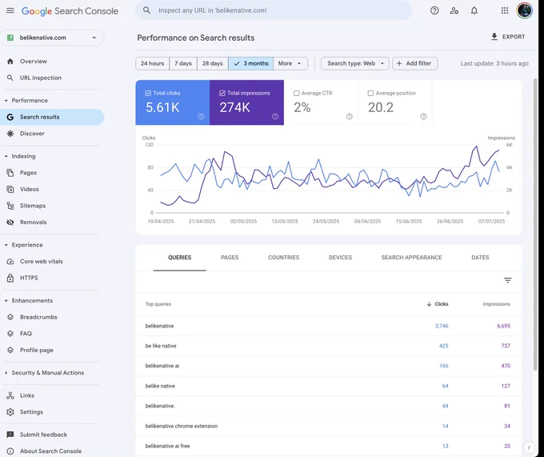Screen dimensions: 544x457
Task: Switch to the Countries tab
Action: click(283, 258)
